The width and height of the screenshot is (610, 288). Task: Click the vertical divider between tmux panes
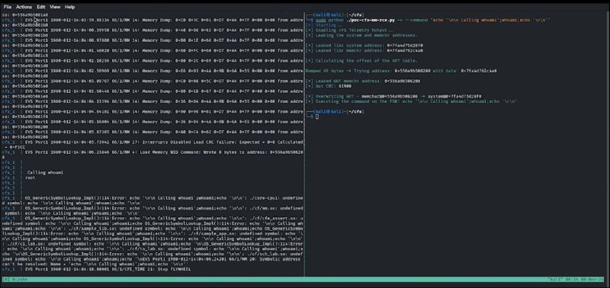304,144
